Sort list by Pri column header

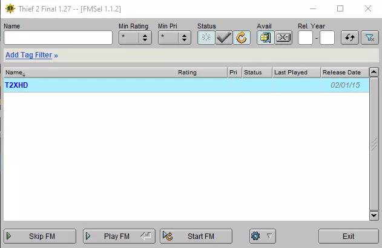click(235, 73)
